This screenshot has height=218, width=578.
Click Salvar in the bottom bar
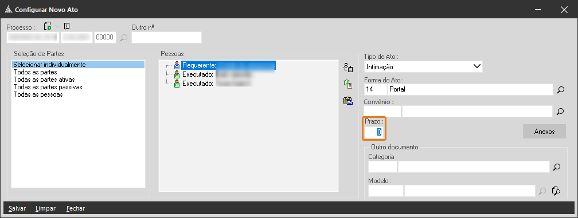pos(17,208)
